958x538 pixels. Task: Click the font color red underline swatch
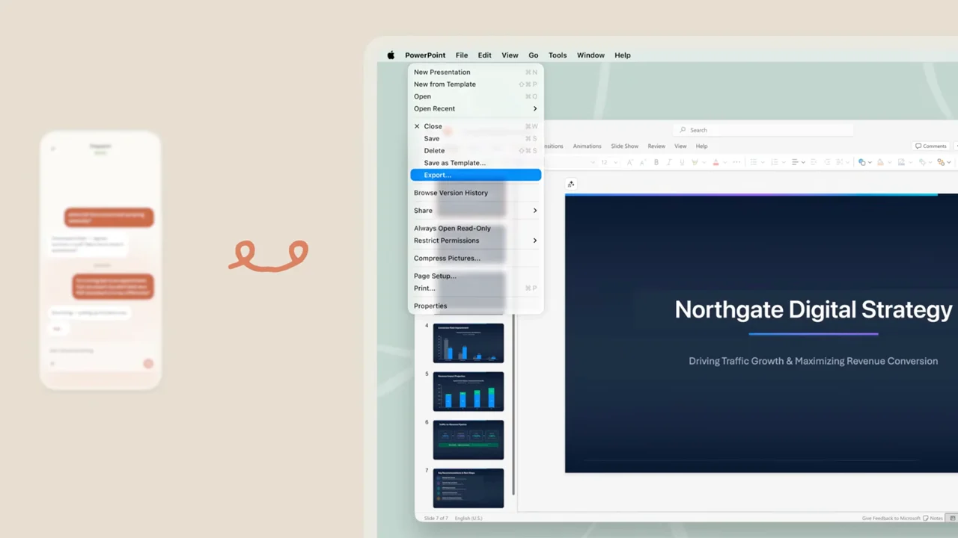[x=716, y=162]
